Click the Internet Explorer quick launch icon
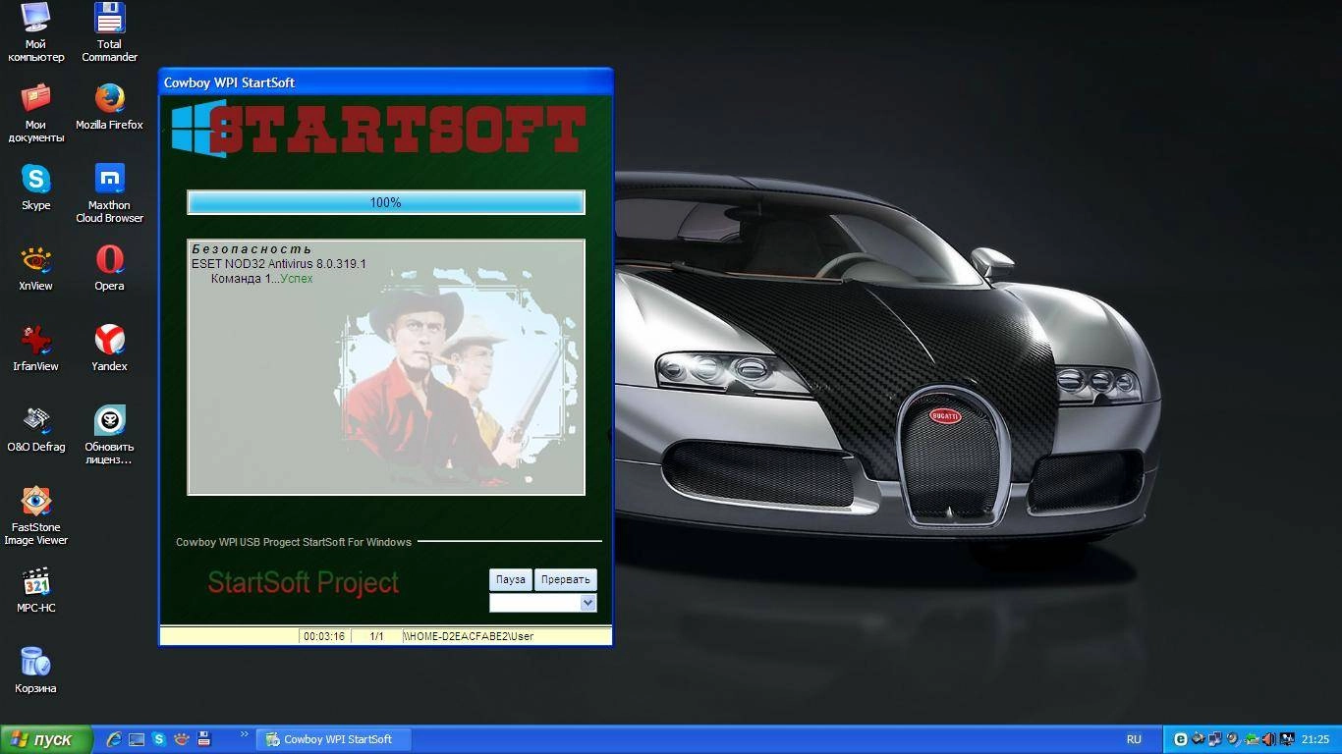 [114, 739]
